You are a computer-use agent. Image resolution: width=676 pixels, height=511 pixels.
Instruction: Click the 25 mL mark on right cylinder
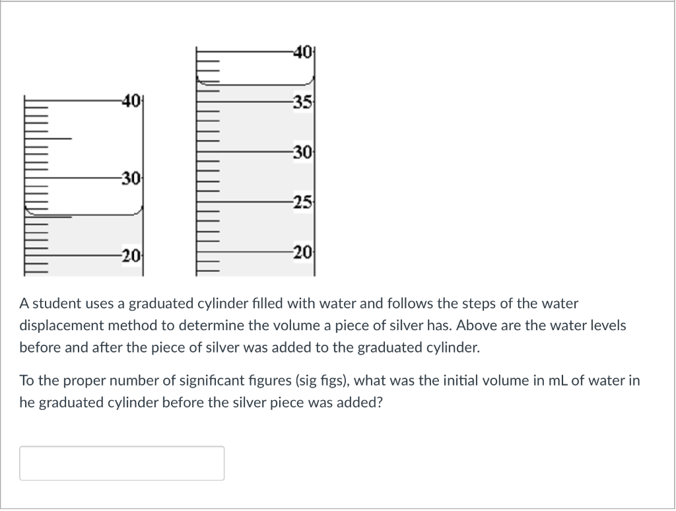[x=303, y=201]
